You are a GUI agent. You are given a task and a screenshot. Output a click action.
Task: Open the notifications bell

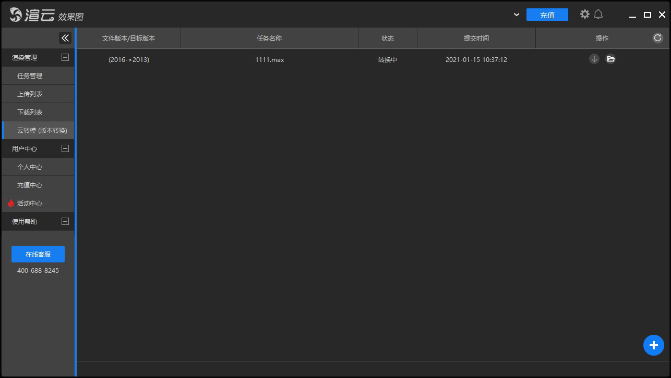click(x=598, y=14)
